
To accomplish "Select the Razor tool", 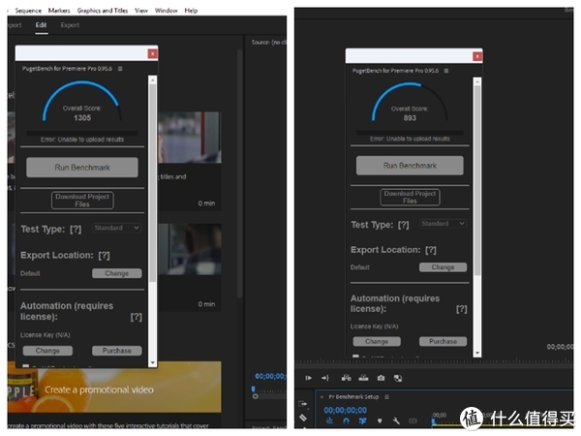I will (303, 418).
